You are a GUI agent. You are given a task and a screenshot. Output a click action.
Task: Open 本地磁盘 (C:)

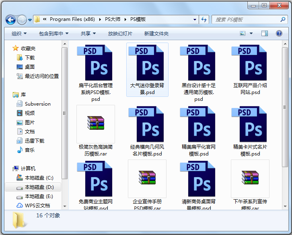coord(35,178)
